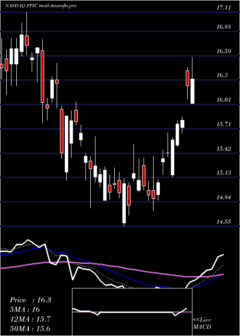
Task: Click the MACD inset chart box
Action: pos(132,312)
